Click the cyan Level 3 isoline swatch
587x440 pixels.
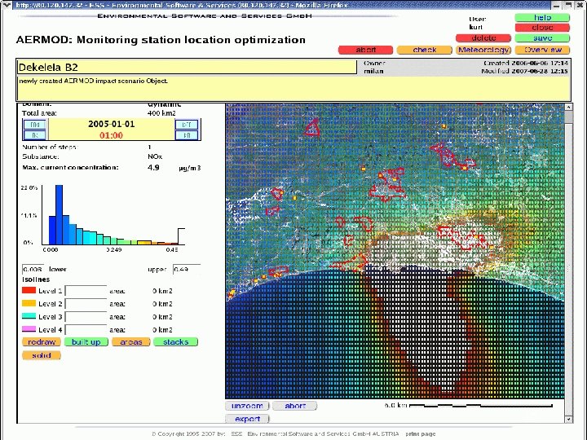[29, 316]
